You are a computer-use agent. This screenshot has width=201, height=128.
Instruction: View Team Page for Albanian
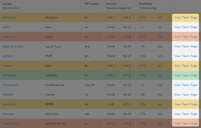click(x=185, y=37)
